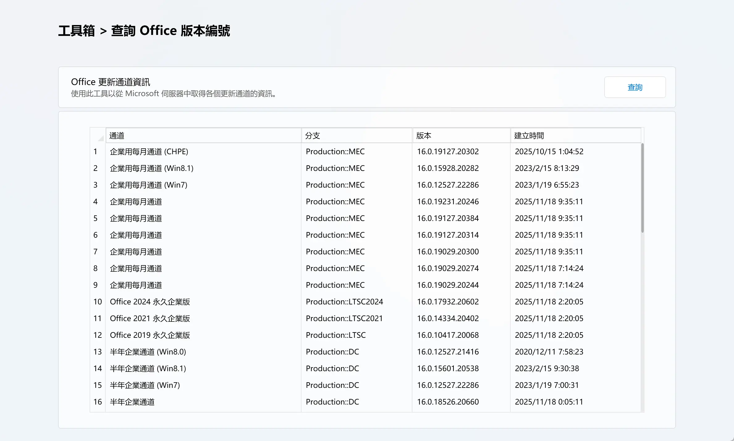Select version cell 16.0.19231.20246
This screenshot has height=441, width=734.
tap(448, 202)
